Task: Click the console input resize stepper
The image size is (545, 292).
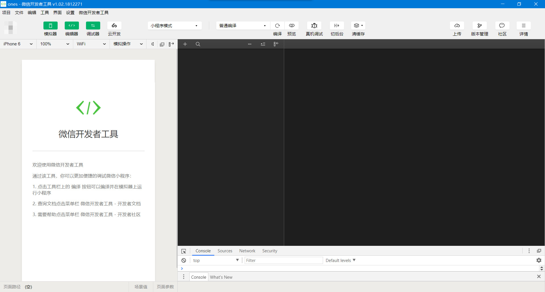Action: point(542,268)
